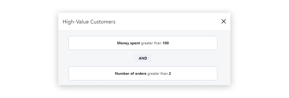Click the word spent in the first condition
This screenshot has width=289, height=98.
tap(135, 43)
